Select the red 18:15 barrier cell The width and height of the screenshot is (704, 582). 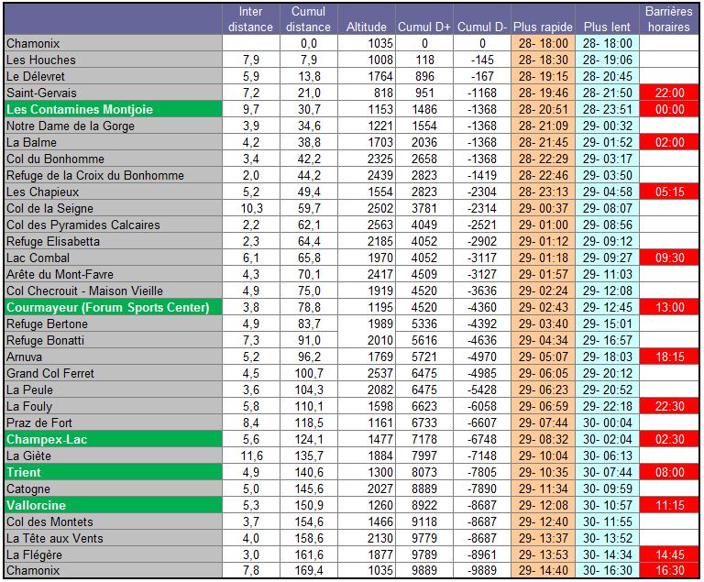(x=669, y=357)
